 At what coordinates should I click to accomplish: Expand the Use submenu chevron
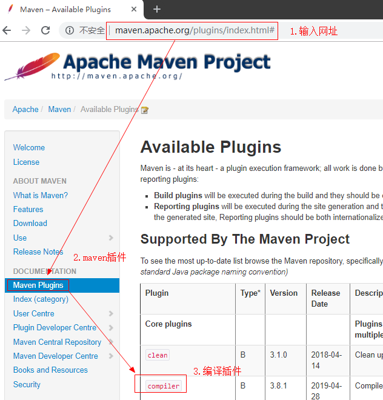[x=111, y=238]
